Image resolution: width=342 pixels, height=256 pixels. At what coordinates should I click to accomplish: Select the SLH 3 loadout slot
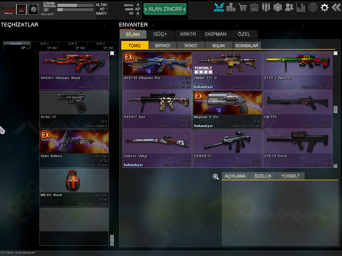click(x=101, y=45)
